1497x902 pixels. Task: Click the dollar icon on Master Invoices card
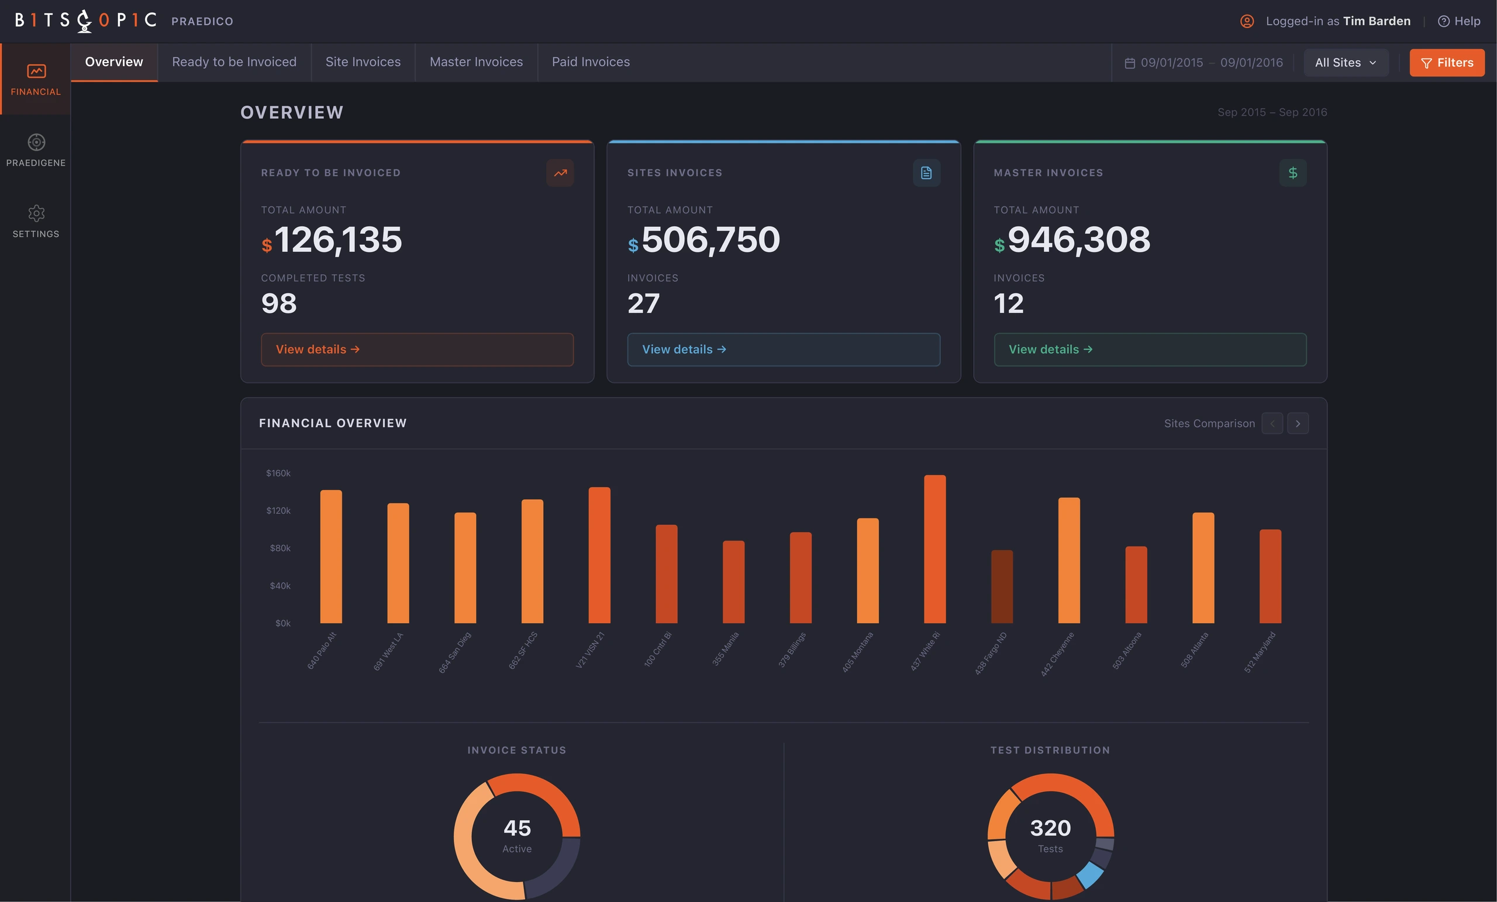[x=1292, y=172]
